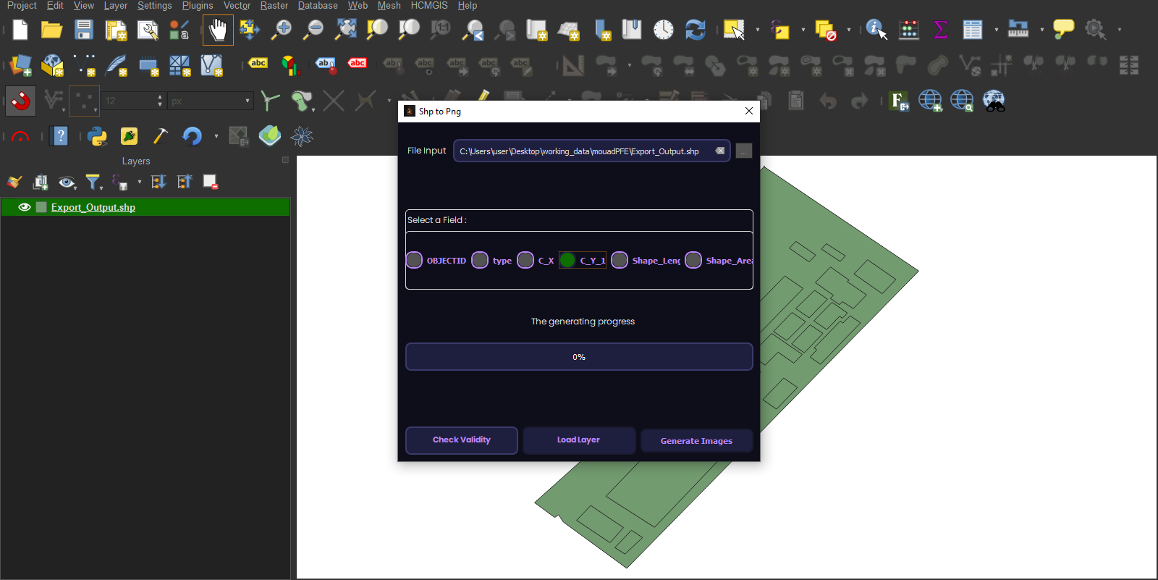Open the Python Console icon
This screenshot has height=580, width=1158.
click(x=97, y=136)
